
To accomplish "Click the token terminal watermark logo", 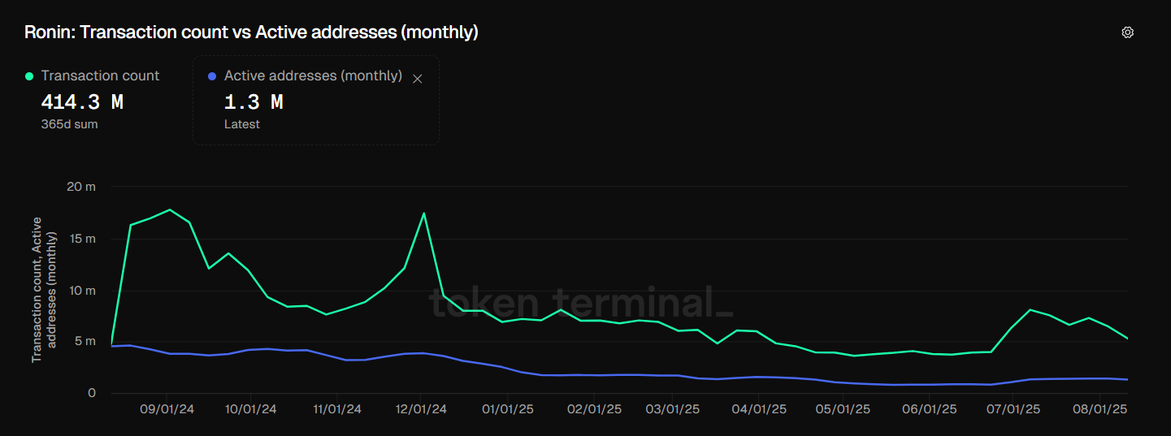I will 581,303.
